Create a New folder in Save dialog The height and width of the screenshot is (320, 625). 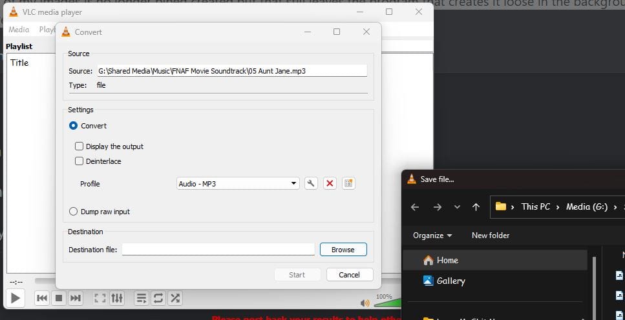click(x=491, y=235)
